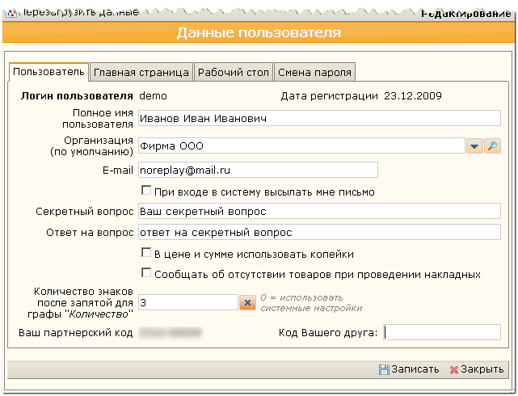
Task: Check the notify about missing goods option
Action: (146, 273)
